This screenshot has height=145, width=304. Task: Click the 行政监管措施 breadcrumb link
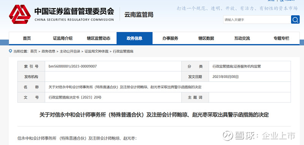123,51
